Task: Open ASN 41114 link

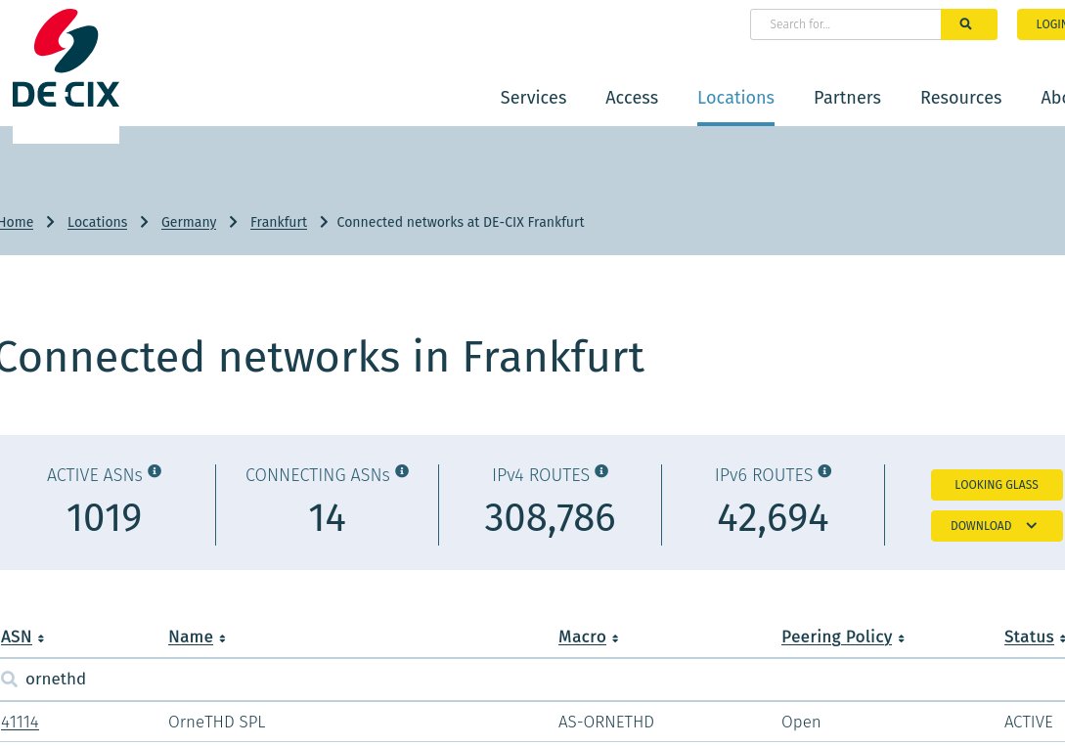Action: 20,722
